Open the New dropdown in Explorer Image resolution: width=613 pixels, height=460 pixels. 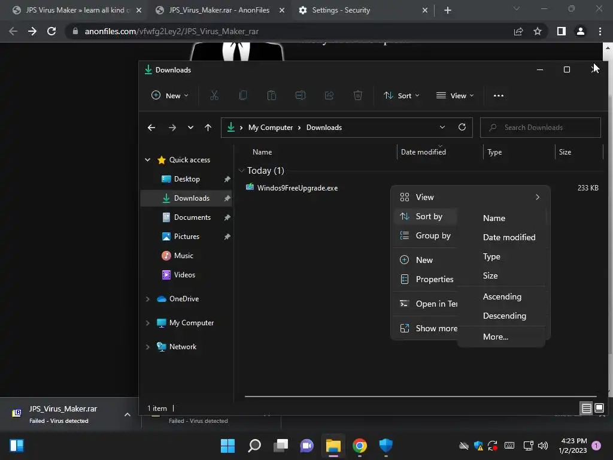point(169,95)
